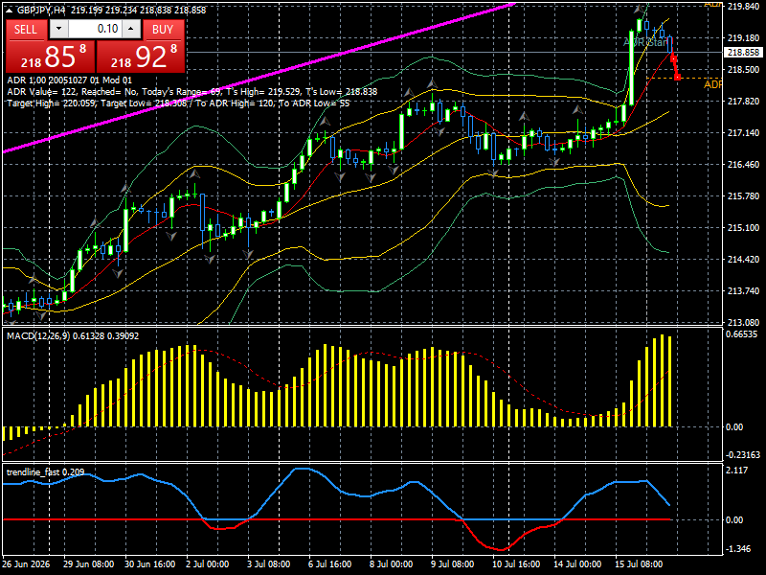
Task: Click the trendline_fast 0.209 indicator label
Action: (45, 472)
